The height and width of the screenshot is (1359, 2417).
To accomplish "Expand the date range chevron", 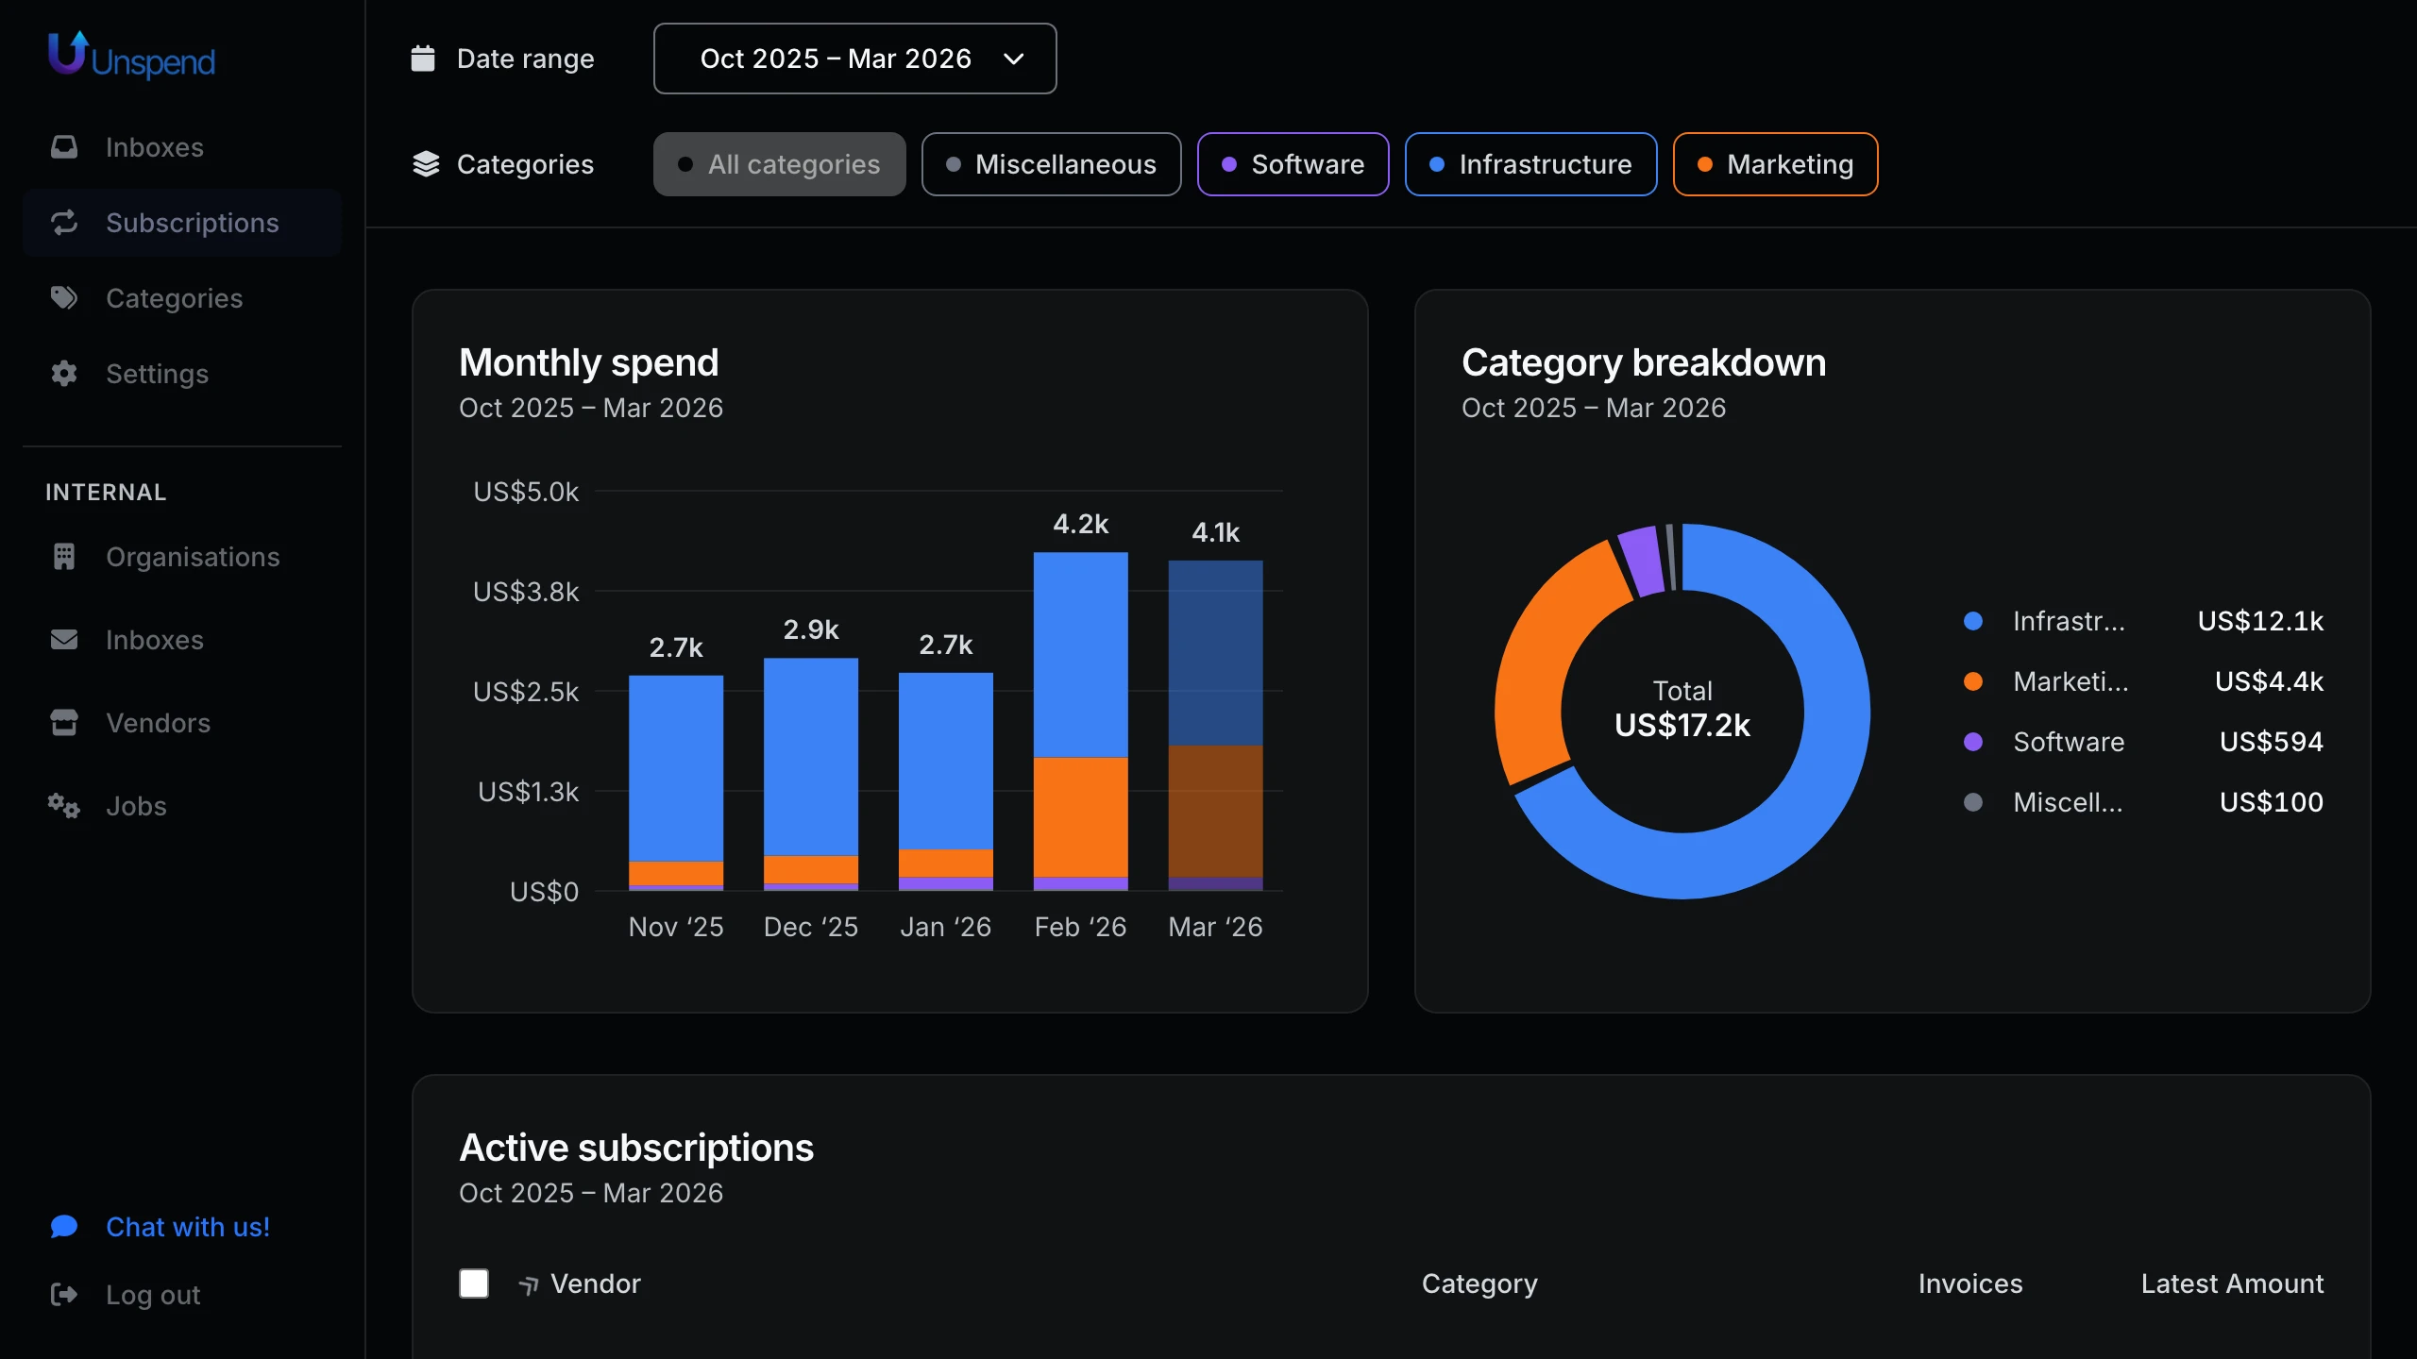I will [1014, 59].
